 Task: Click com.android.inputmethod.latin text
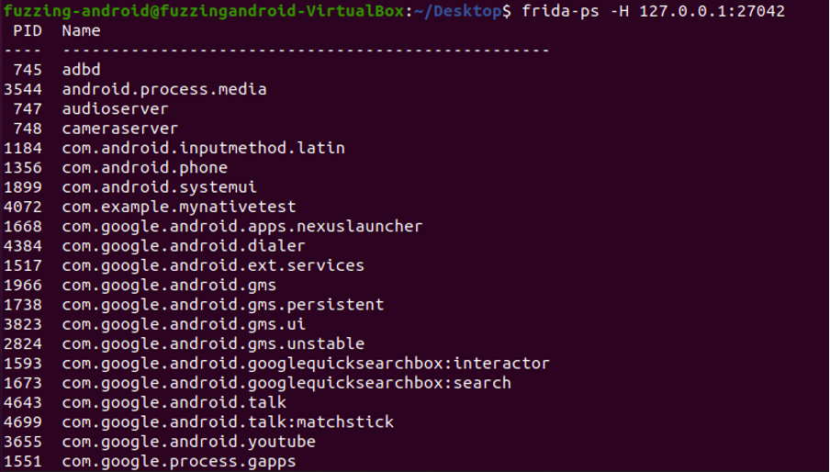click(x=203, y=148)
